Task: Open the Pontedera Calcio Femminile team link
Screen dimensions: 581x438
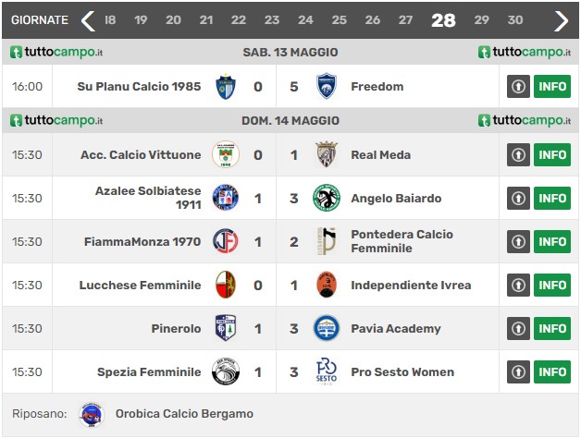Action: (402, 241)
